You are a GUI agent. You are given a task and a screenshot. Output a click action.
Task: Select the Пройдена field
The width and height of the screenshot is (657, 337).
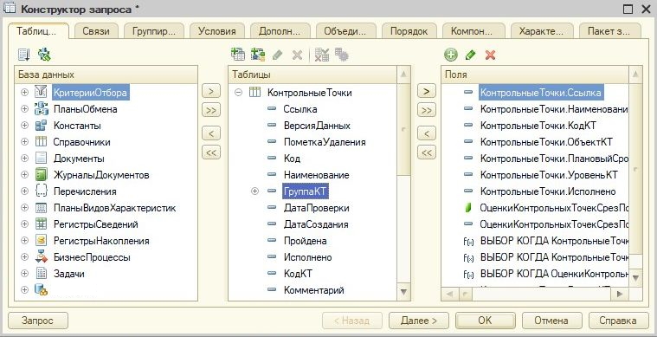point(305,241)
